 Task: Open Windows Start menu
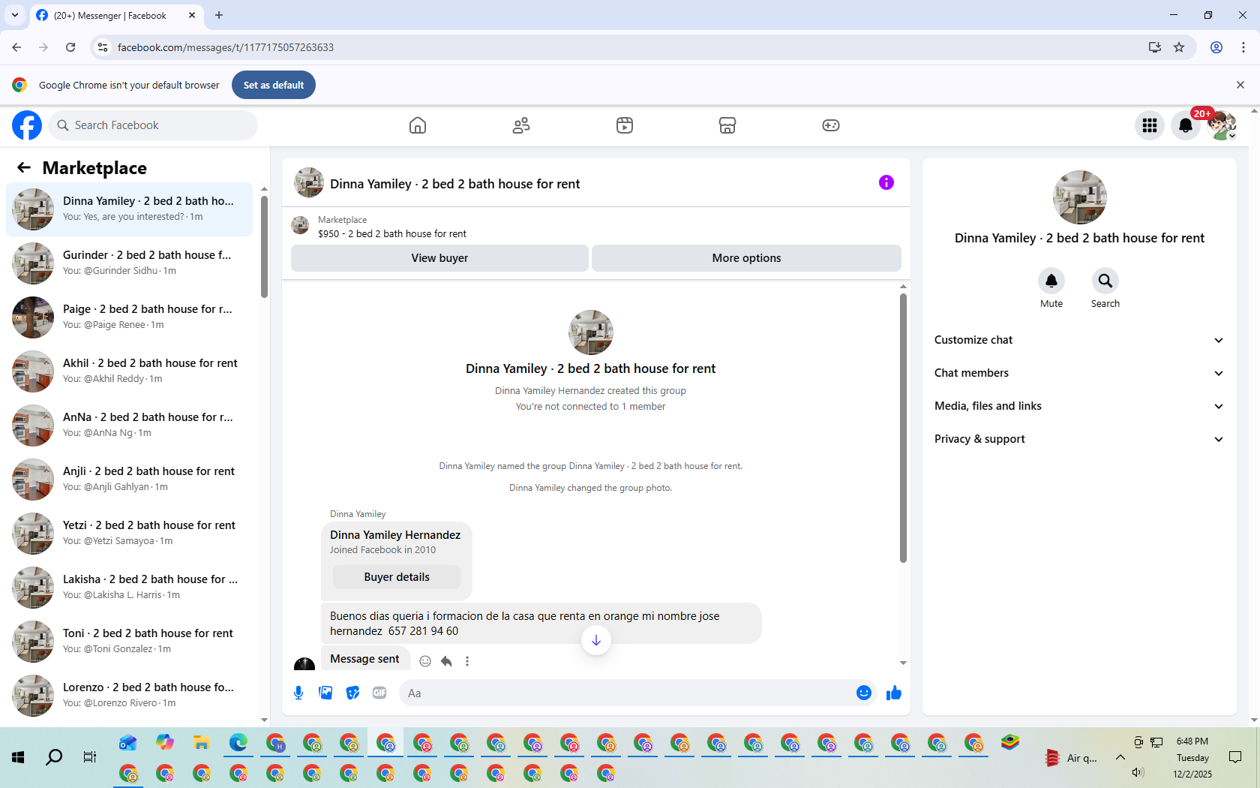pyautogui.click(x=18, y=757)
